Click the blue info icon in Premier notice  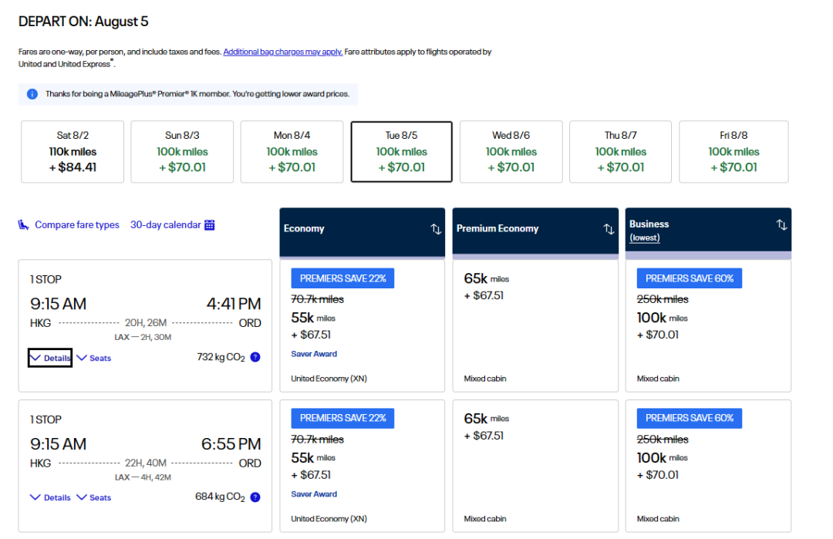[x=32, y=94]
